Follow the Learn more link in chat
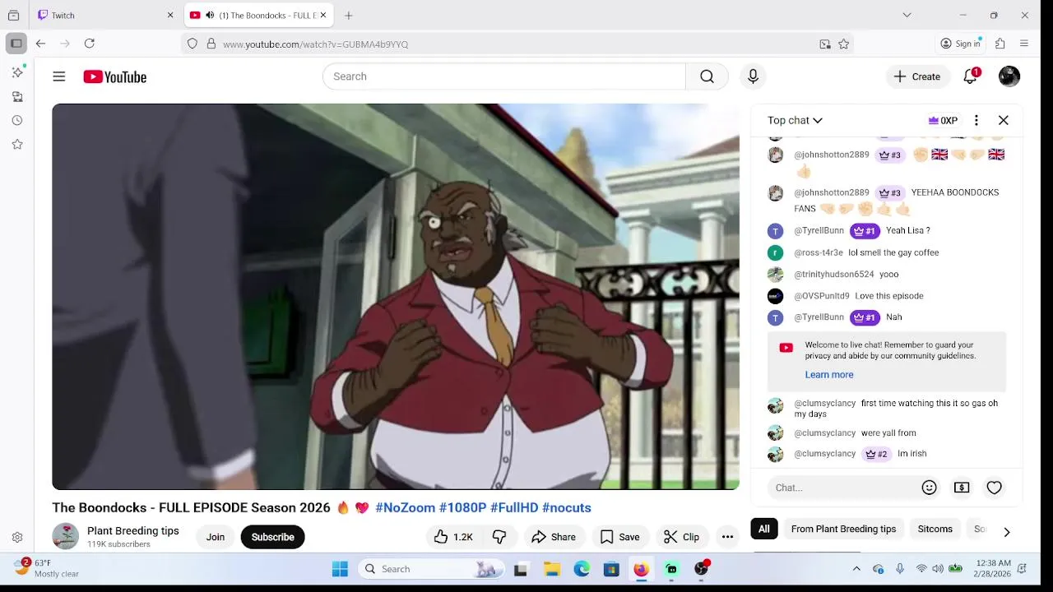The image size is (1053, 592). pos(829,374)
